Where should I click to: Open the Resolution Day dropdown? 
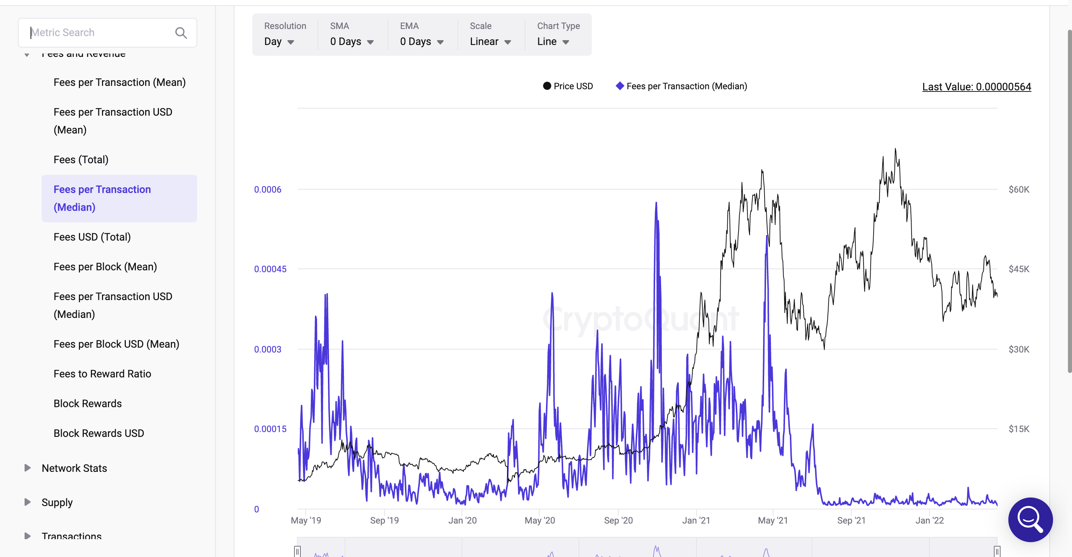tap(279, 42)
